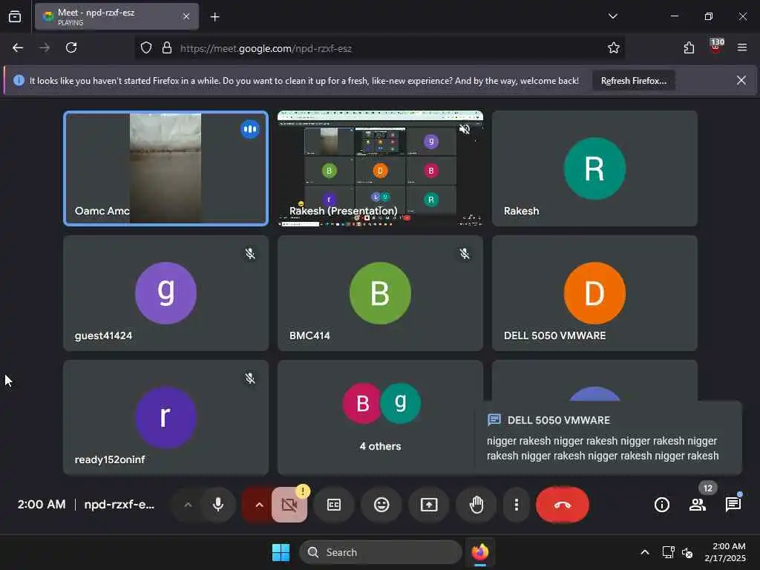Select the ready152oninf purple avatar
The height and width of the screenshot is (570, 760).
[166, 417]
